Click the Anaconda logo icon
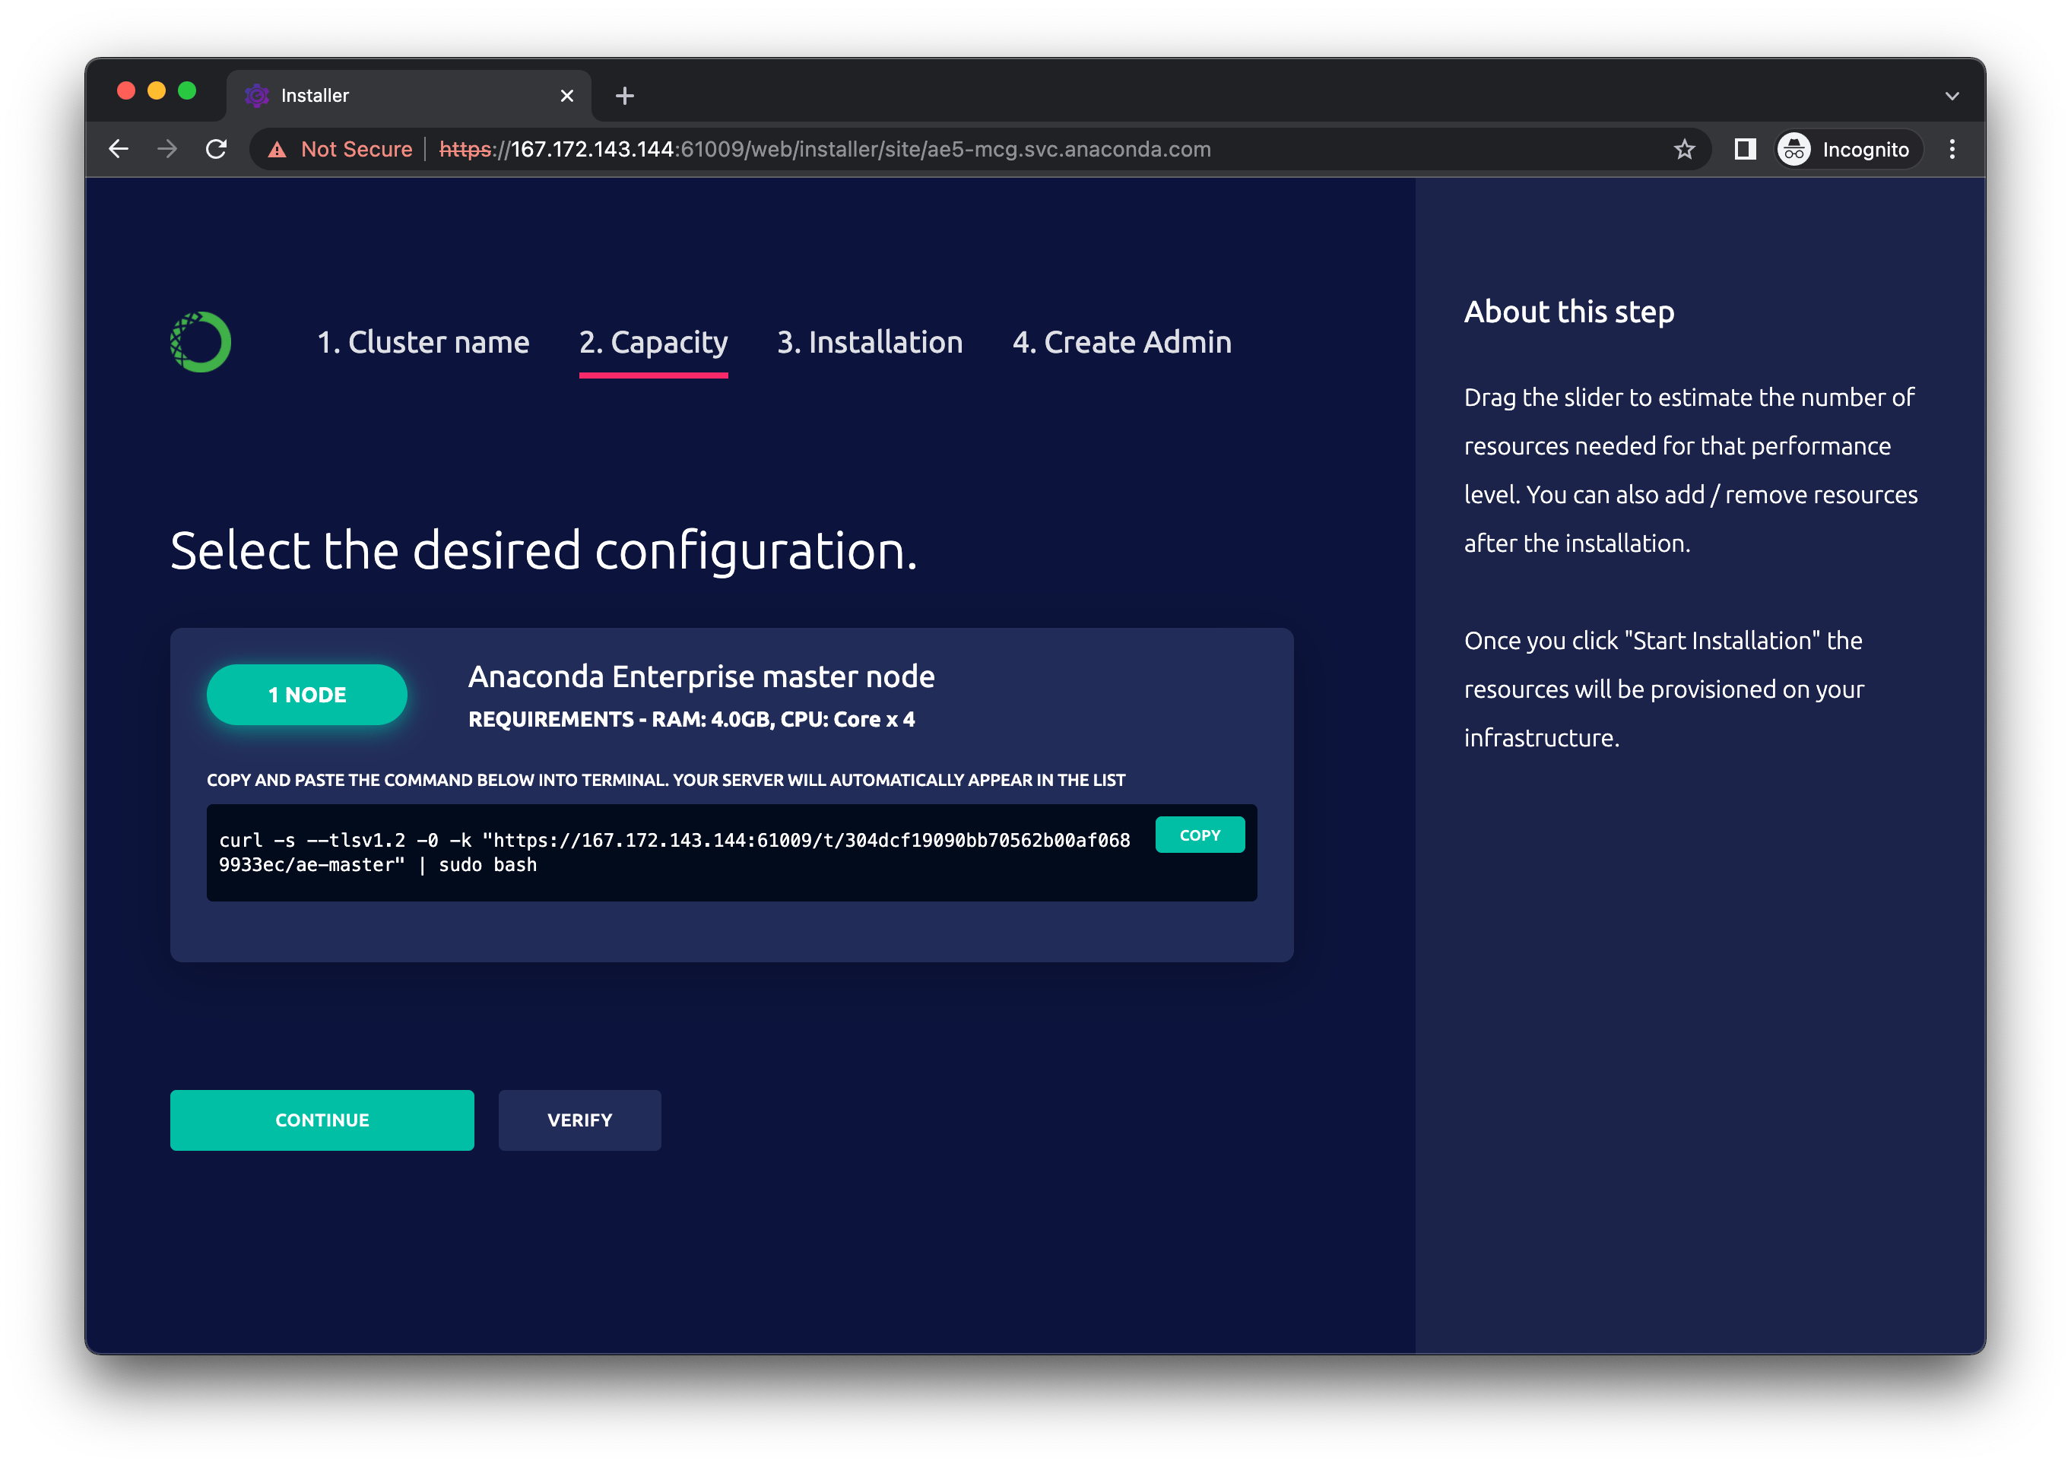This screenshot has width=2071, height=1467. click(x=201, y=342)
